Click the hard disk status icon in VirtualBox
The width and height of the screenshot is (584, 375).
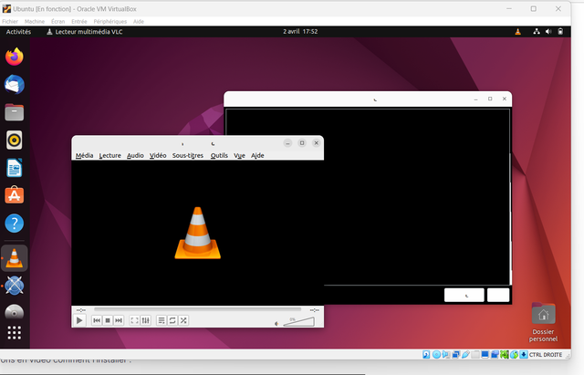pyautogui.click(x=426, y=355)
